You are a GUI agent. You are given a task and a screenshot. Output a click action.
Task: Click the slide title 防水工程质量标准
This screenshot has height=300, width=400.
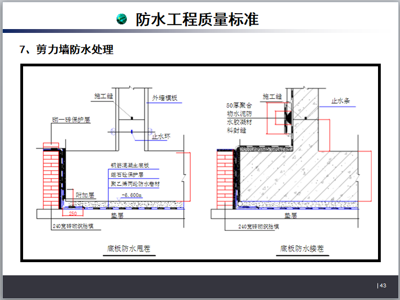197,20
